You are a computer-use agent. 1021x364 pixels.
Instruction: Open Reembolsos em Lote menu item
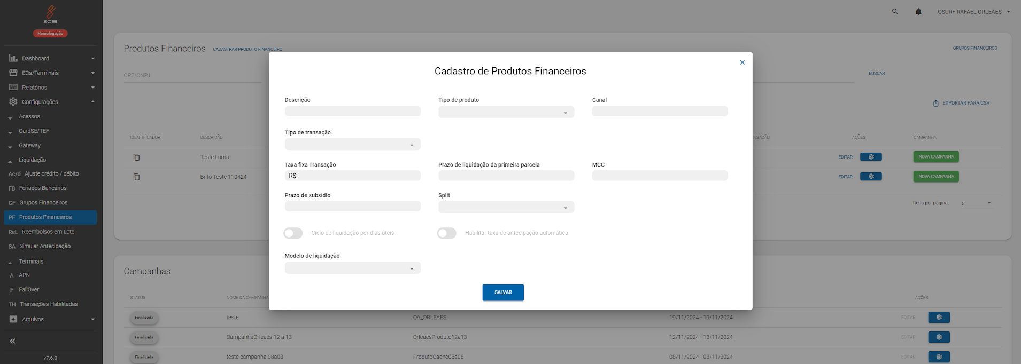click(50, 232)
